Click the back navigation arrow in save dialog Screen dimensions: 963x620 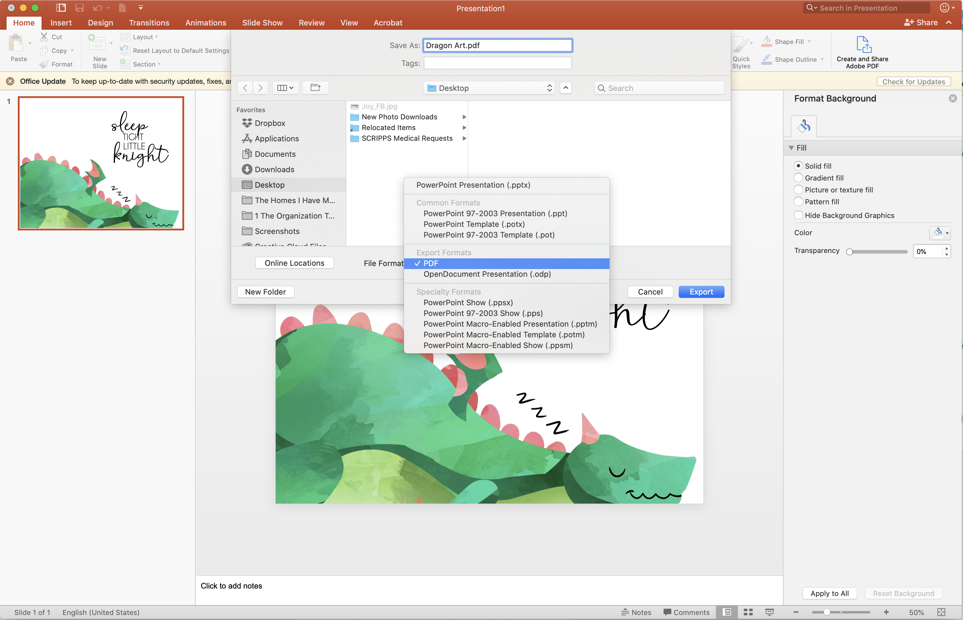point(245,88)
